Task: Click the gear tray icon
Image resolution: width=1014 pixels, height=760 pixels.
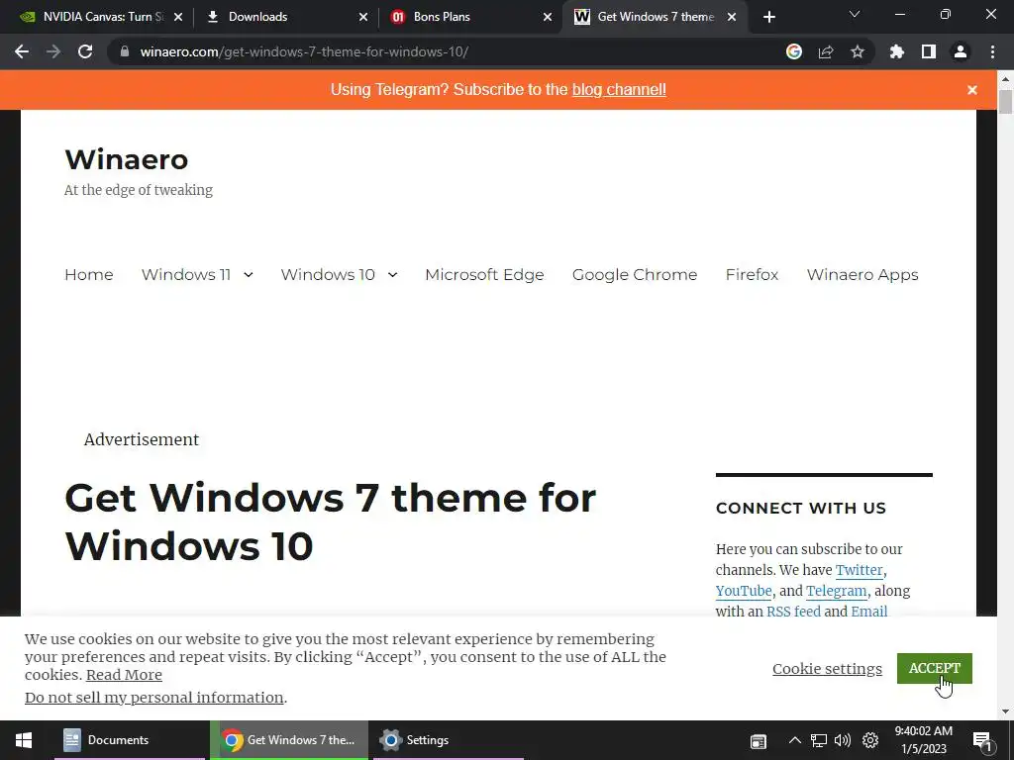Action: [870, 740]
